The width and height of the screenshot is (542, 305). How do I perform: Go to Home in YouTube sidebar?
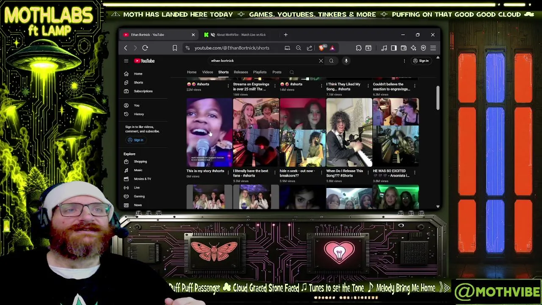[x=143, y=74]
